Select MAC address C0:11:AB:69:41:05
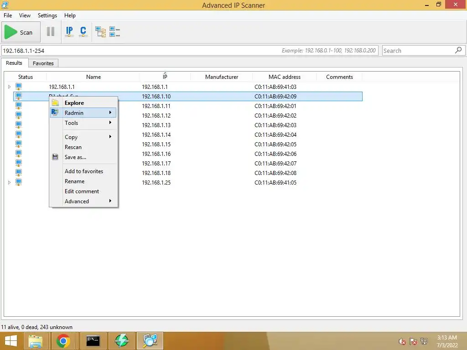The image size is (467, 350). pyautogui.click(x=275, y=182)
